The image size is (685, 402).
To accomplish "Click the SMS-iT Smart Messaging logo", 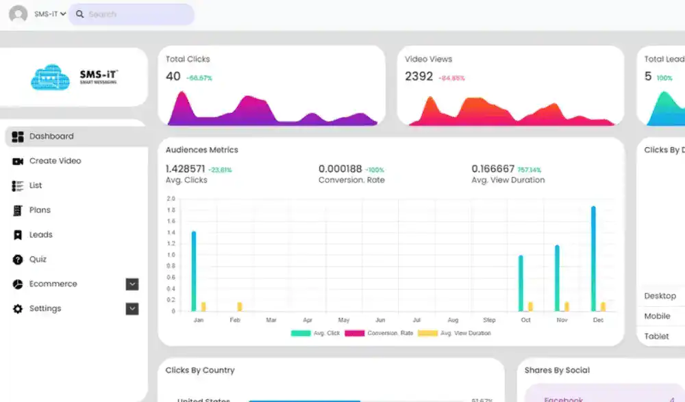I will click(74, 77).
